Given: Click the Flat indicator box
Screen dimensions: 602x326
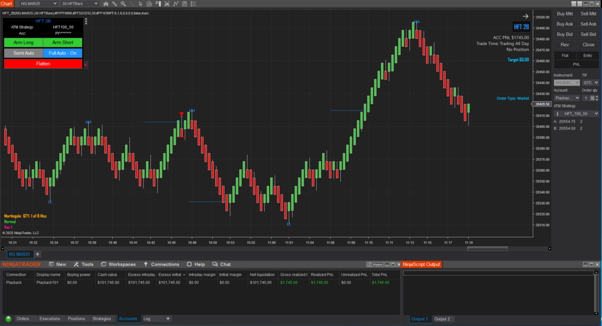Looking at the screenshot, I should [565, 56].
